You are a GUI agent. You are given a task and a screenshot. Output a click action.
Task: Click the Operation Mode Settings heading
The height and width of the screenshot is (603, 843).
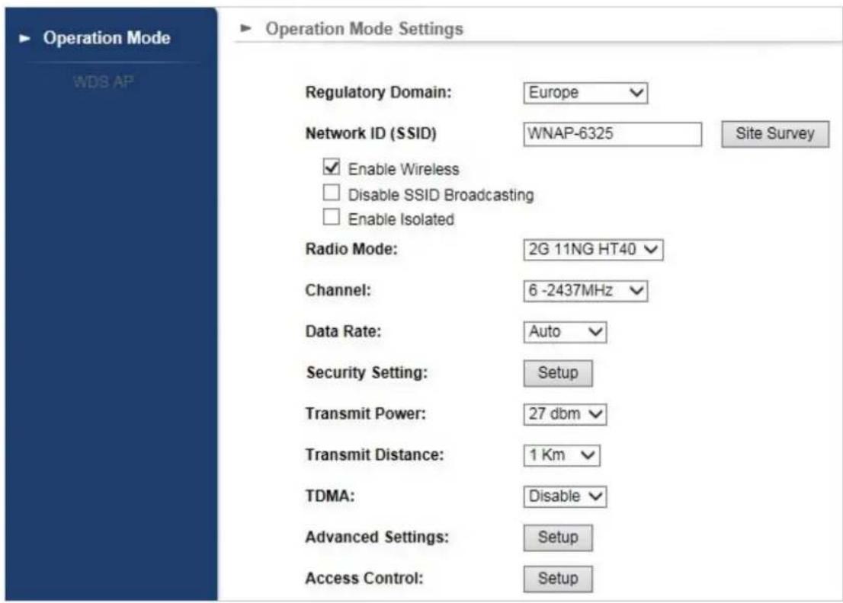tap(364, 28)
